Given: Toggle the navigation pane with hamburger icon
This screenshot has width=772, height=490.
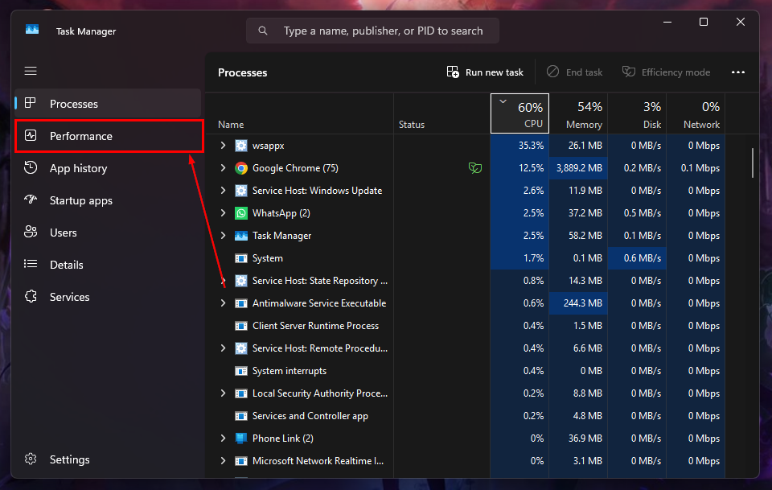Looking at the screenshot, I should [31, 71].
